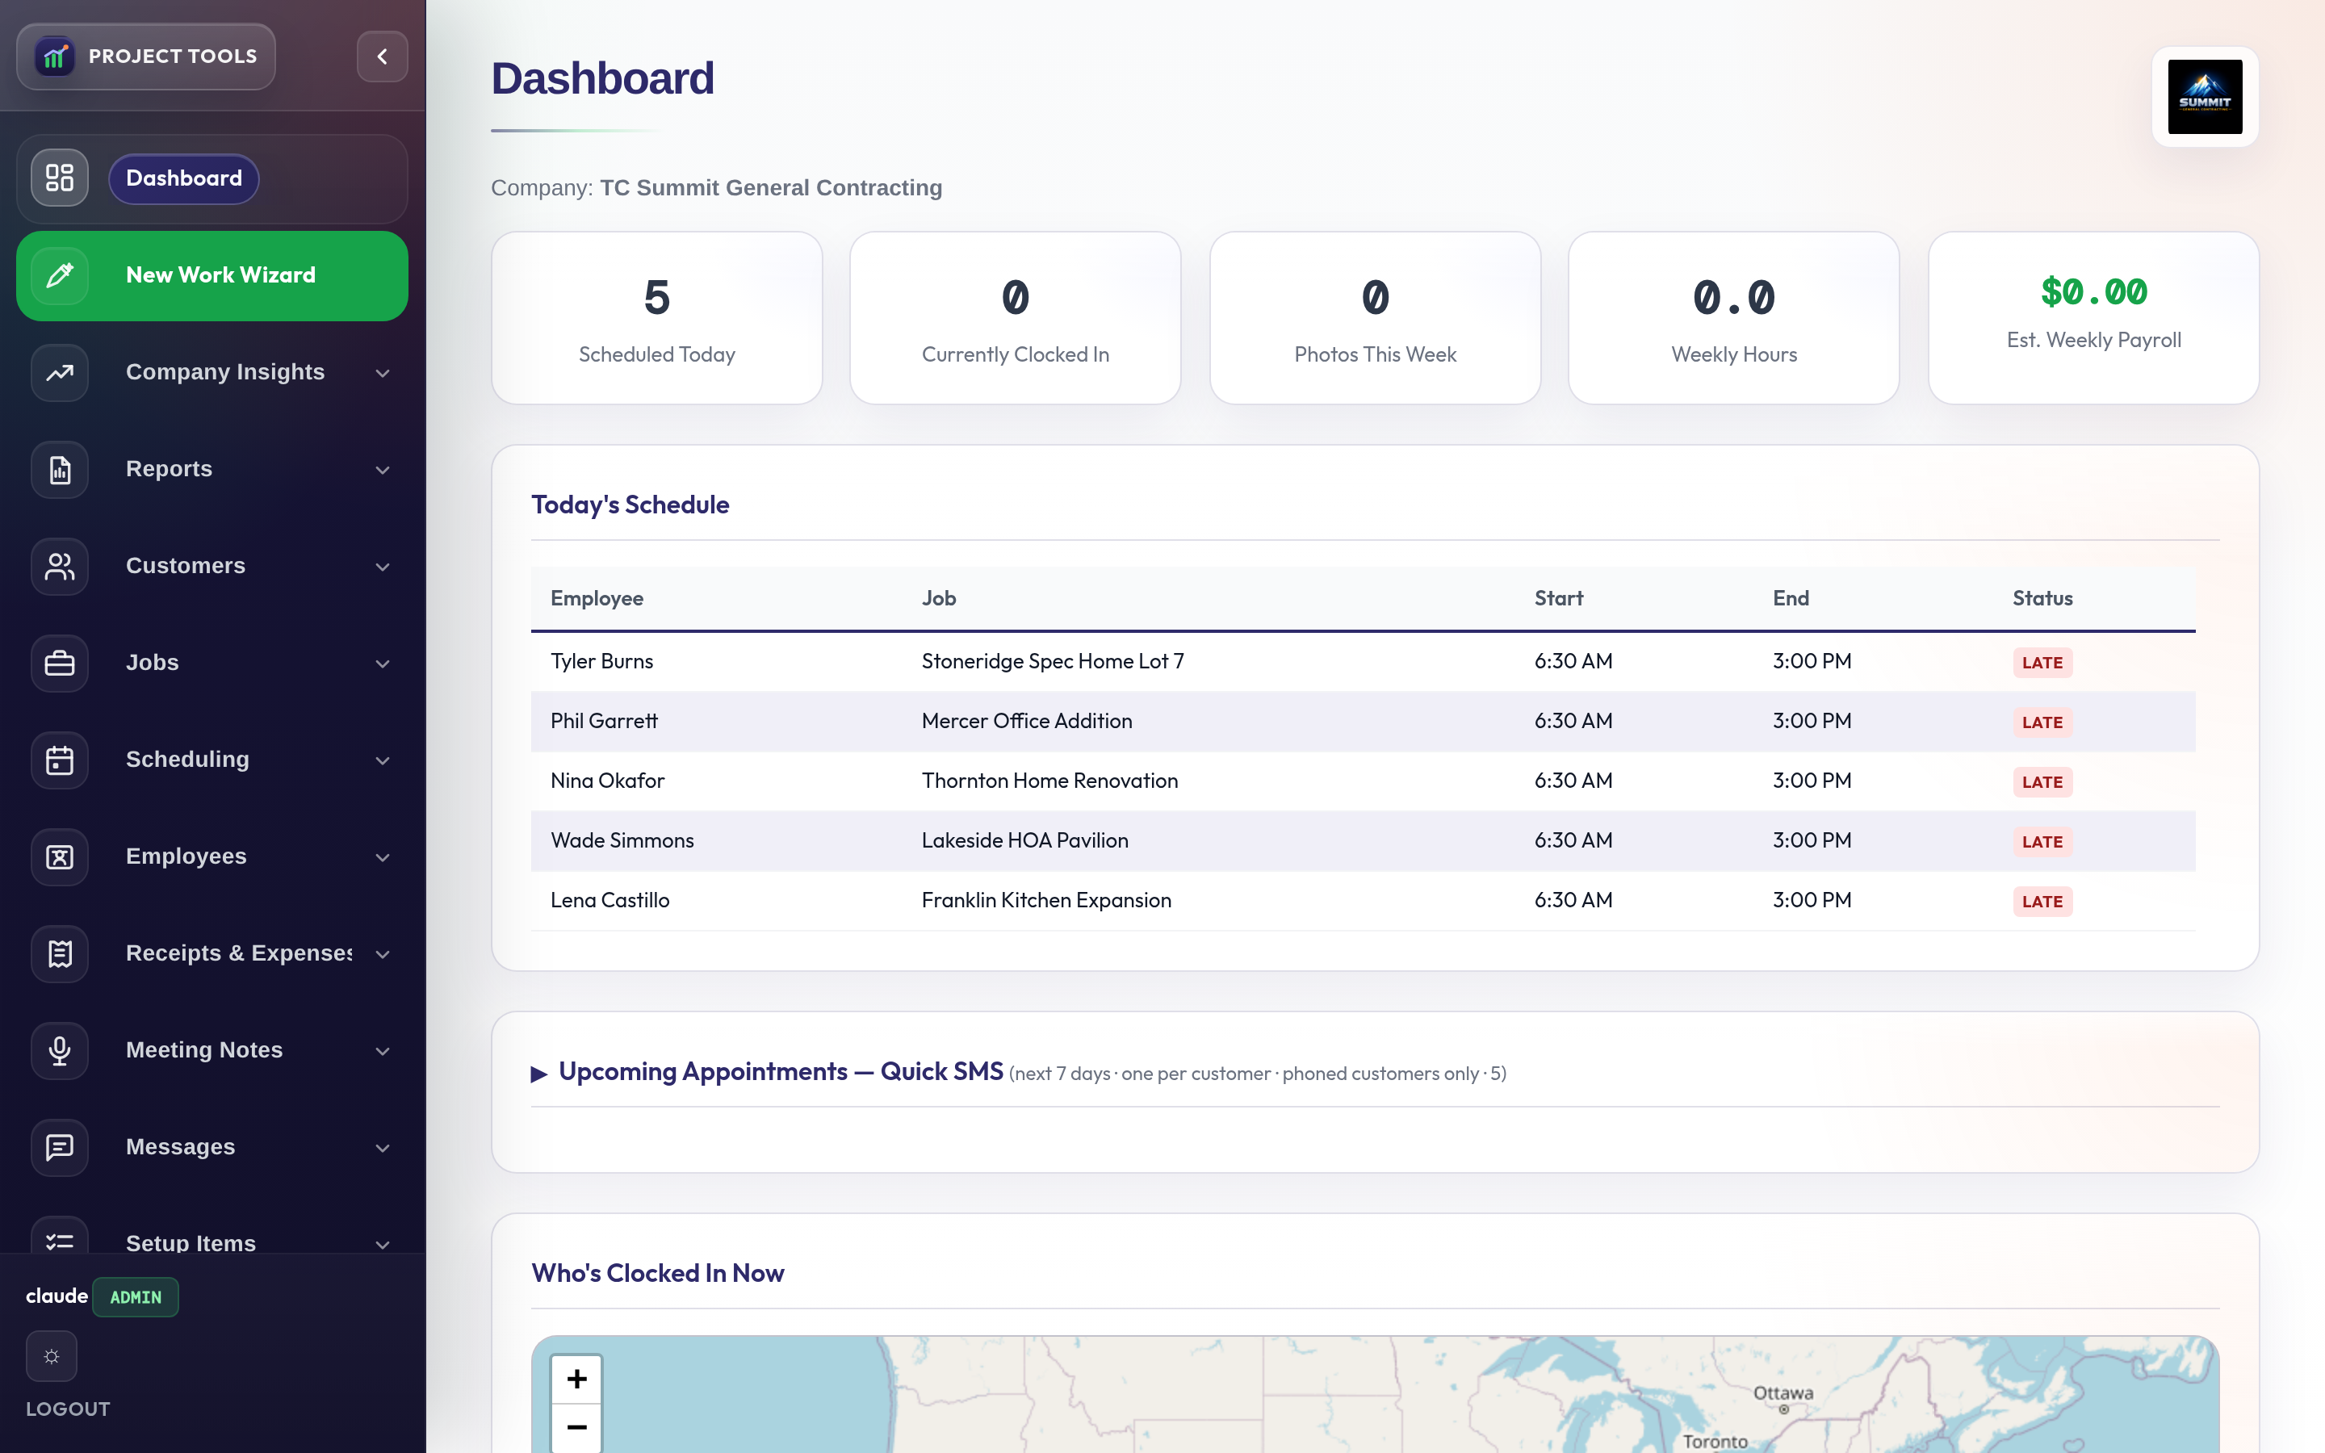This screenshot has width=2325, height=1453.
Task: Toggle the light/dark theme sun icon
Action: pos(52,1356)
